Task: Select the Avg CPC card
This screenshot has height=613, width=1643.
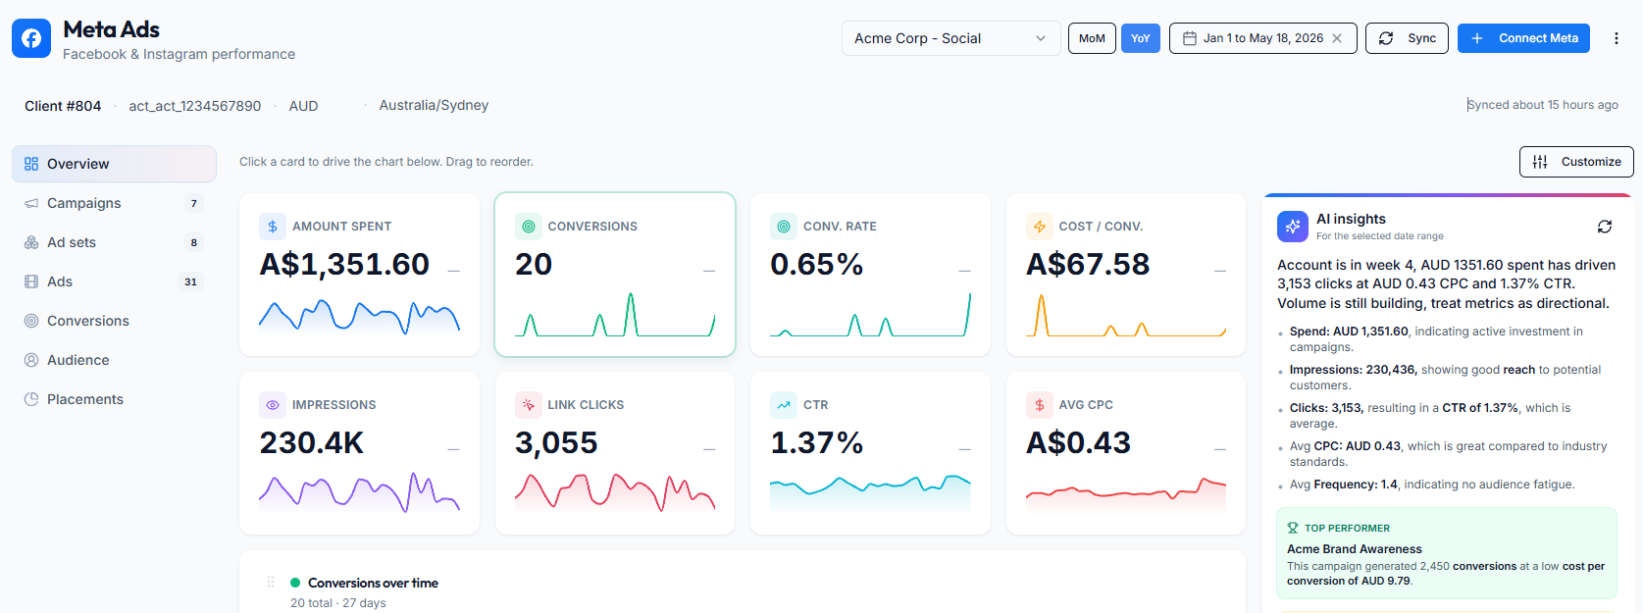Action: coord(1126,453)
